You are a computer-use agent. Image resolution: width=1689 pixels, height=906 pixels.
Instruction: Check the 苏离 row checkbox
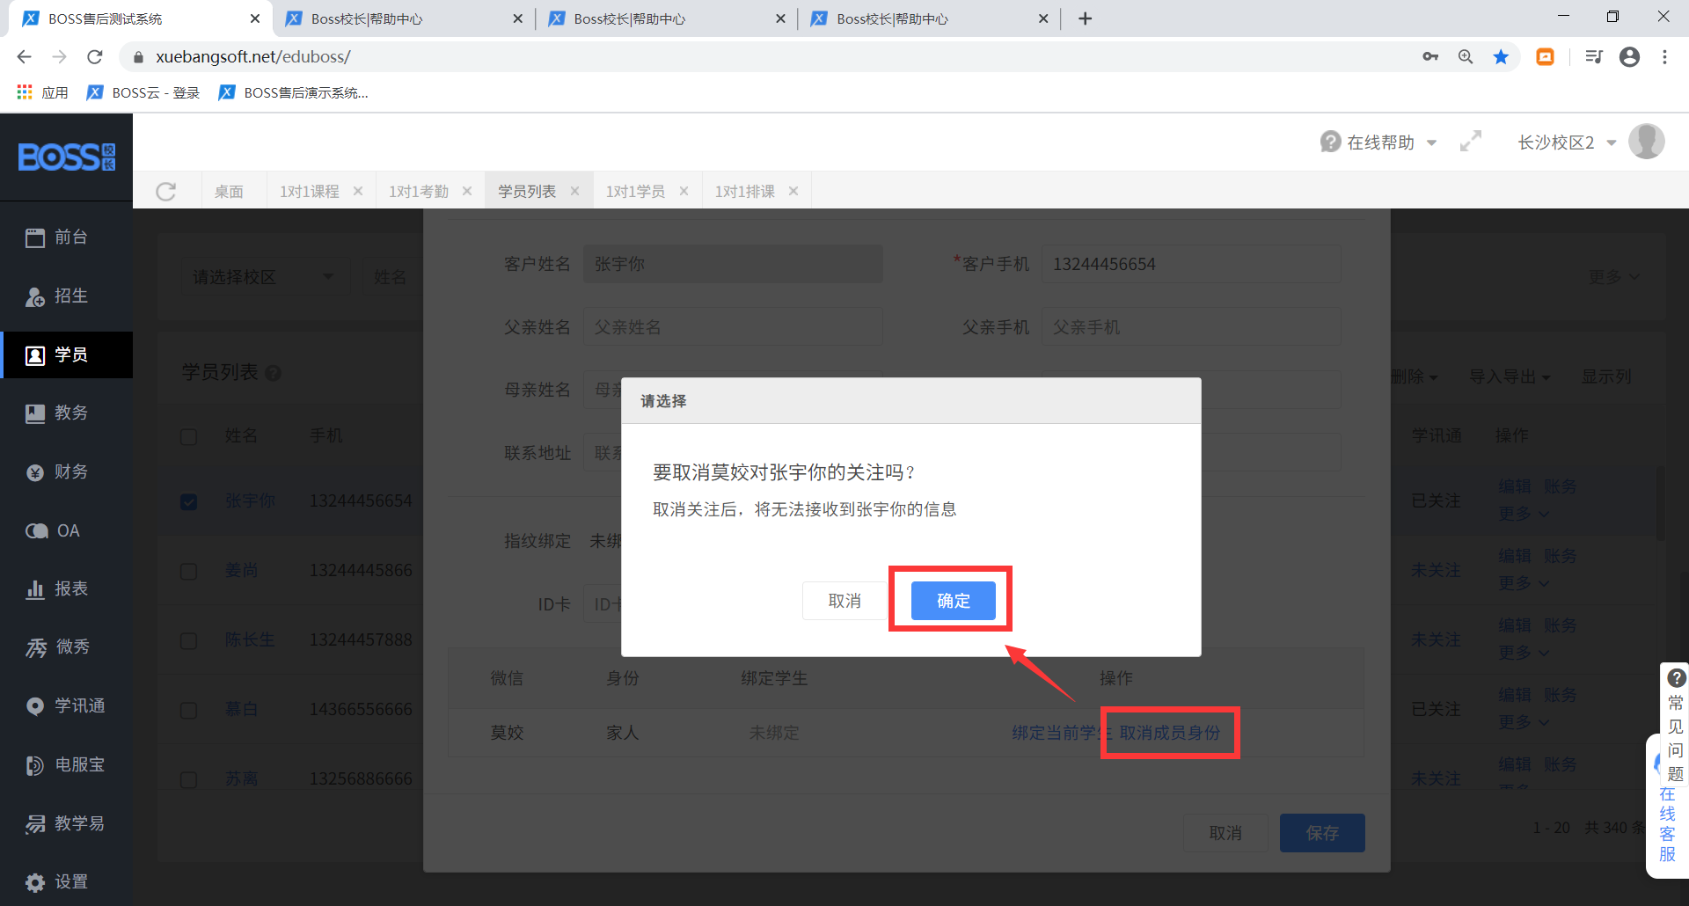[188, 780]
